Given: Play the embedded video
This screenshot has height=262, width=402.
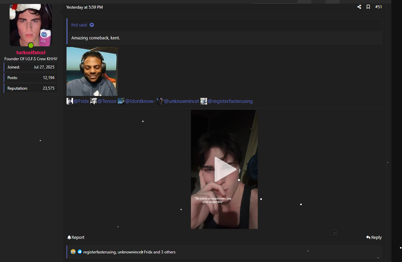Looking at the screenshot, I should click(x=225, y=169).
